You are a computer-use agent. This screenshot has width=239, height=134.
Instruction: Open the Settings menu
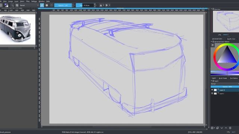[x=34, y=1]
